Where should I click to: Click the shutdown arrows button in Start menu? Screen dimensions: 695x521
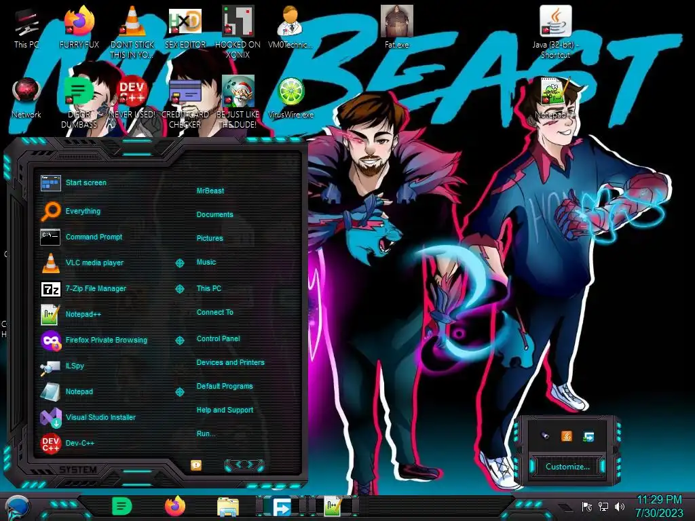coord(244,465)
